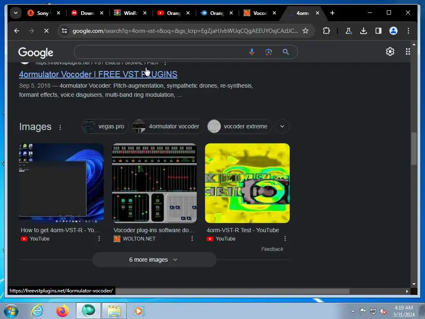Screen dimensions: 425x319
Task: Open 4ormulator Vocoder FREE VST PLUGINS link
Action: 98,74
